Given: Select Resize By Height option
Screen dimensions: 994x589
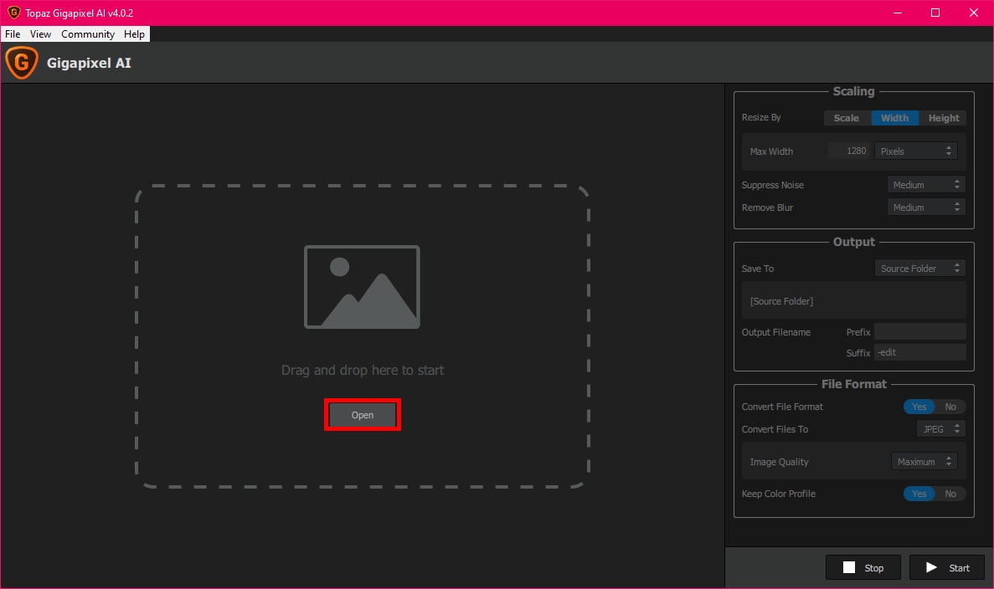Looking at the screenshot, I should 943,118.
